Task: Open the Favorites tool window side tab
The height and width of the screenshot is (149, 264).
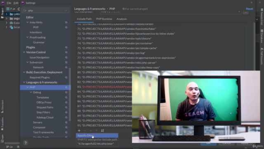Action: pyautogui.click(x=2, y=124)
